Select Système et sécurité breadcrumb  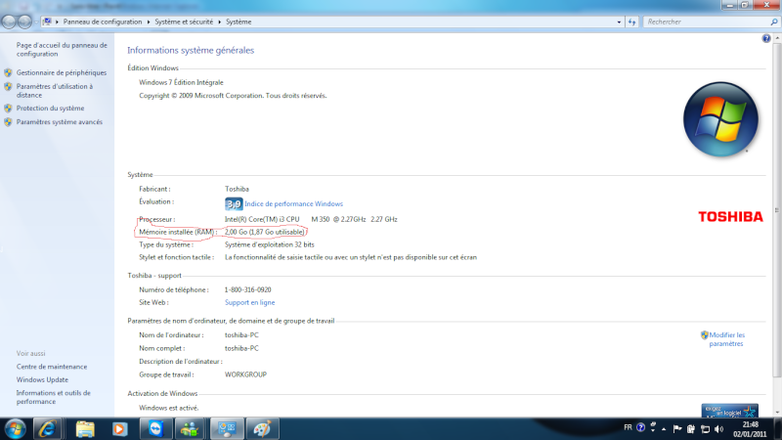tap(184, 22)
